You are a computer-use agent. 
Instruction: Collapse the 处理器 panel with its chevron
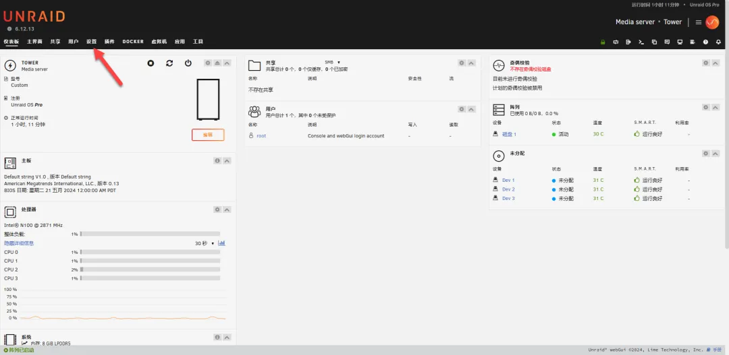tap(227, 209)
